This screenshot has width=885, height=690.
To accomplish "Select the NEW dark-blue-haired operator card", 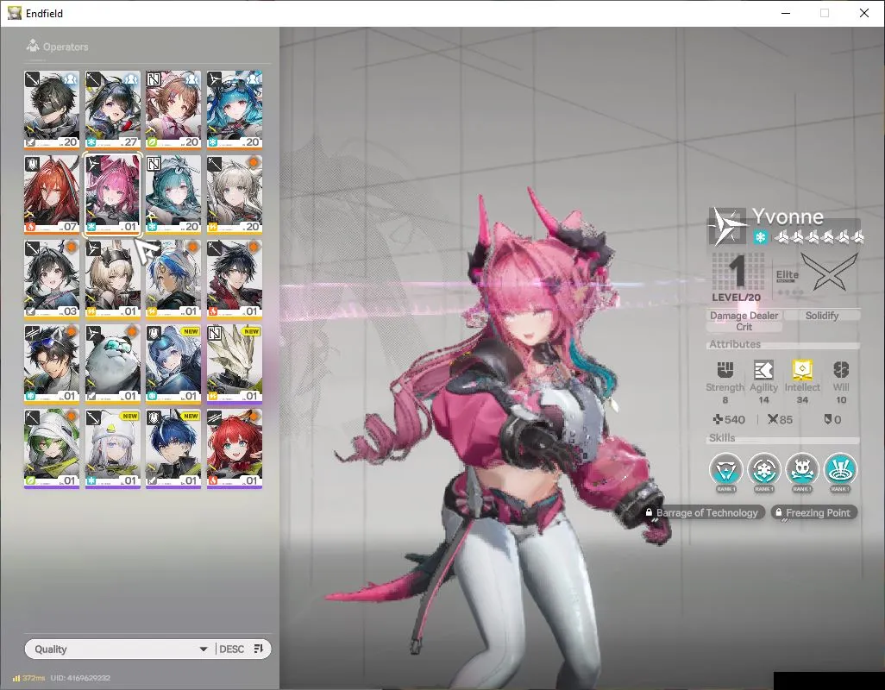I will pyautogui.click(x=173, y=448).
